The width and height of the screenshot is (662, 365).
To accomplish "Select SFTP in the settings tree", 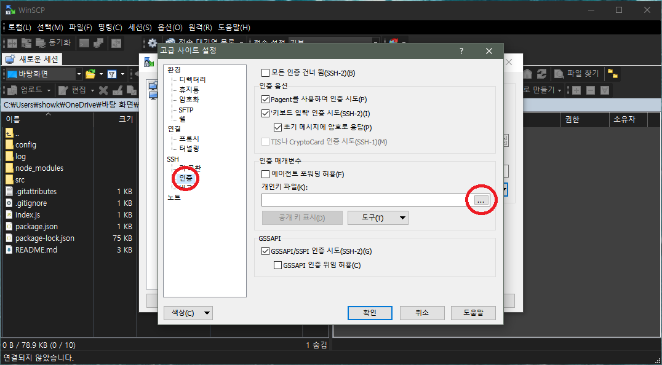I will point(186,110).
